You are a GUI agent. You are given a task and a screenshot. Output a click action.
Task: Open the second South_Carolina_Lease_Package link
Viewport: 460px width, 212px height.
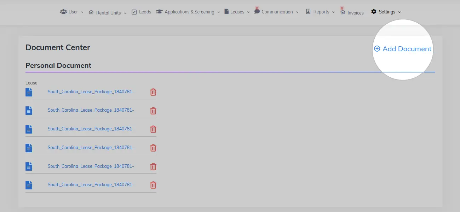91,110
